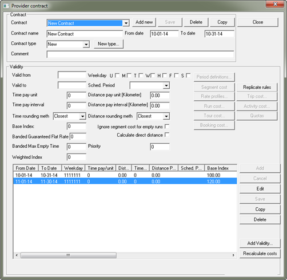Click the Provider contract title bar icon
Screen dimensions: 287x280
coord(6,6)
